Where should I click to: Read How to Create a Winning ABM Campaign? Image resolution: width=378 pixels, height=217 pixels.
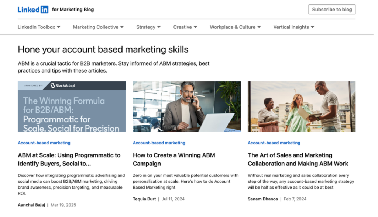[x=173, y=159]
